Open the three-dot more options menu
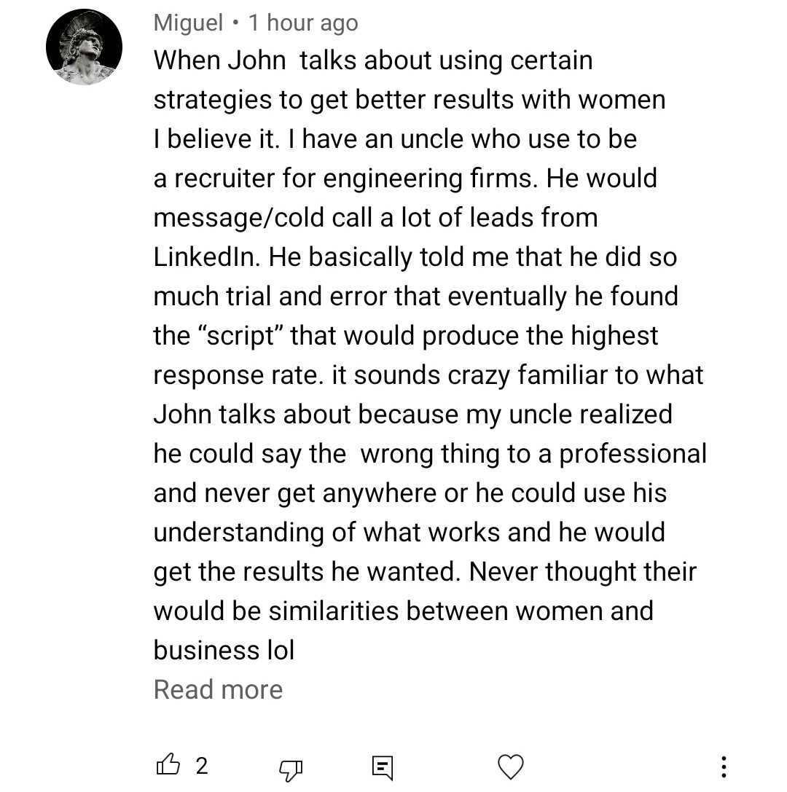Viewport: 787px width, 792px height. click(723, 766)
